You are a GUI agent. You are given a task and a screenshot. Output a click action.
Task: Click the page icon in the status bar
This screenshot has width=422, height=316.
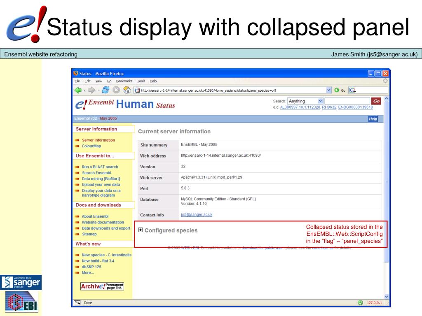(x=77, y=303)
